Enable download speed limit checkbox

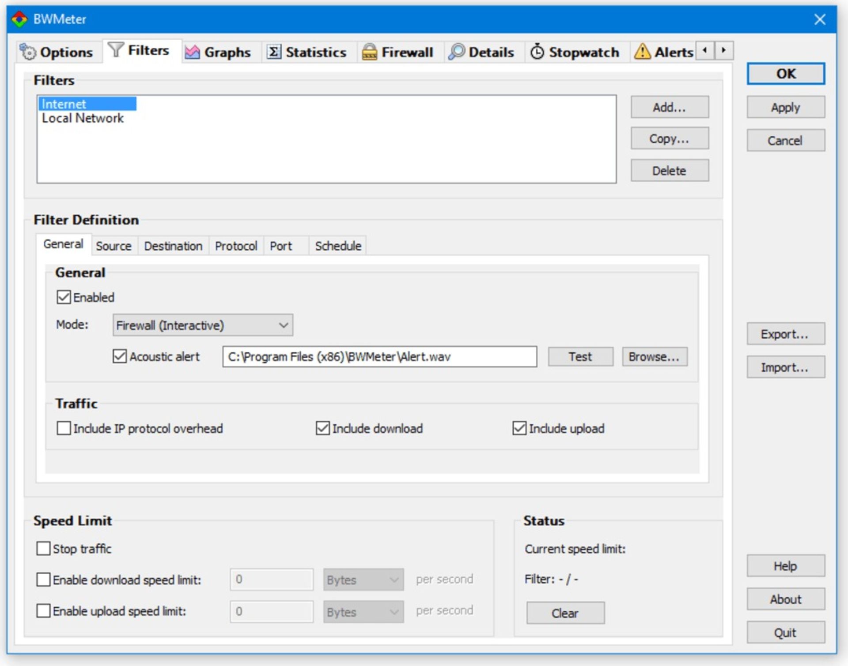point(43,580)
